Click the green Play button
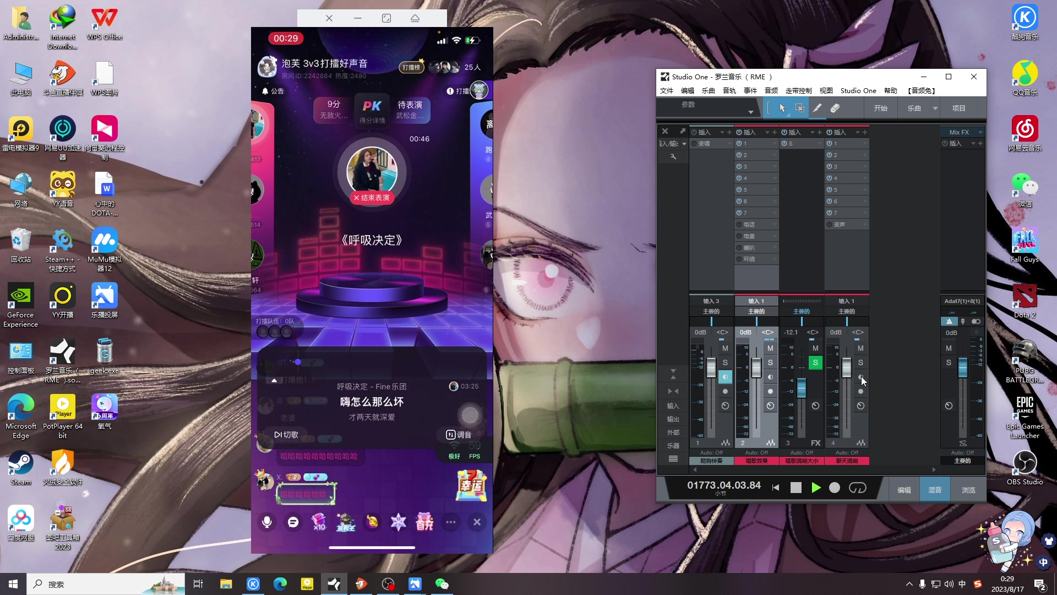The image size is (1057, 595). tap(816, 488)
